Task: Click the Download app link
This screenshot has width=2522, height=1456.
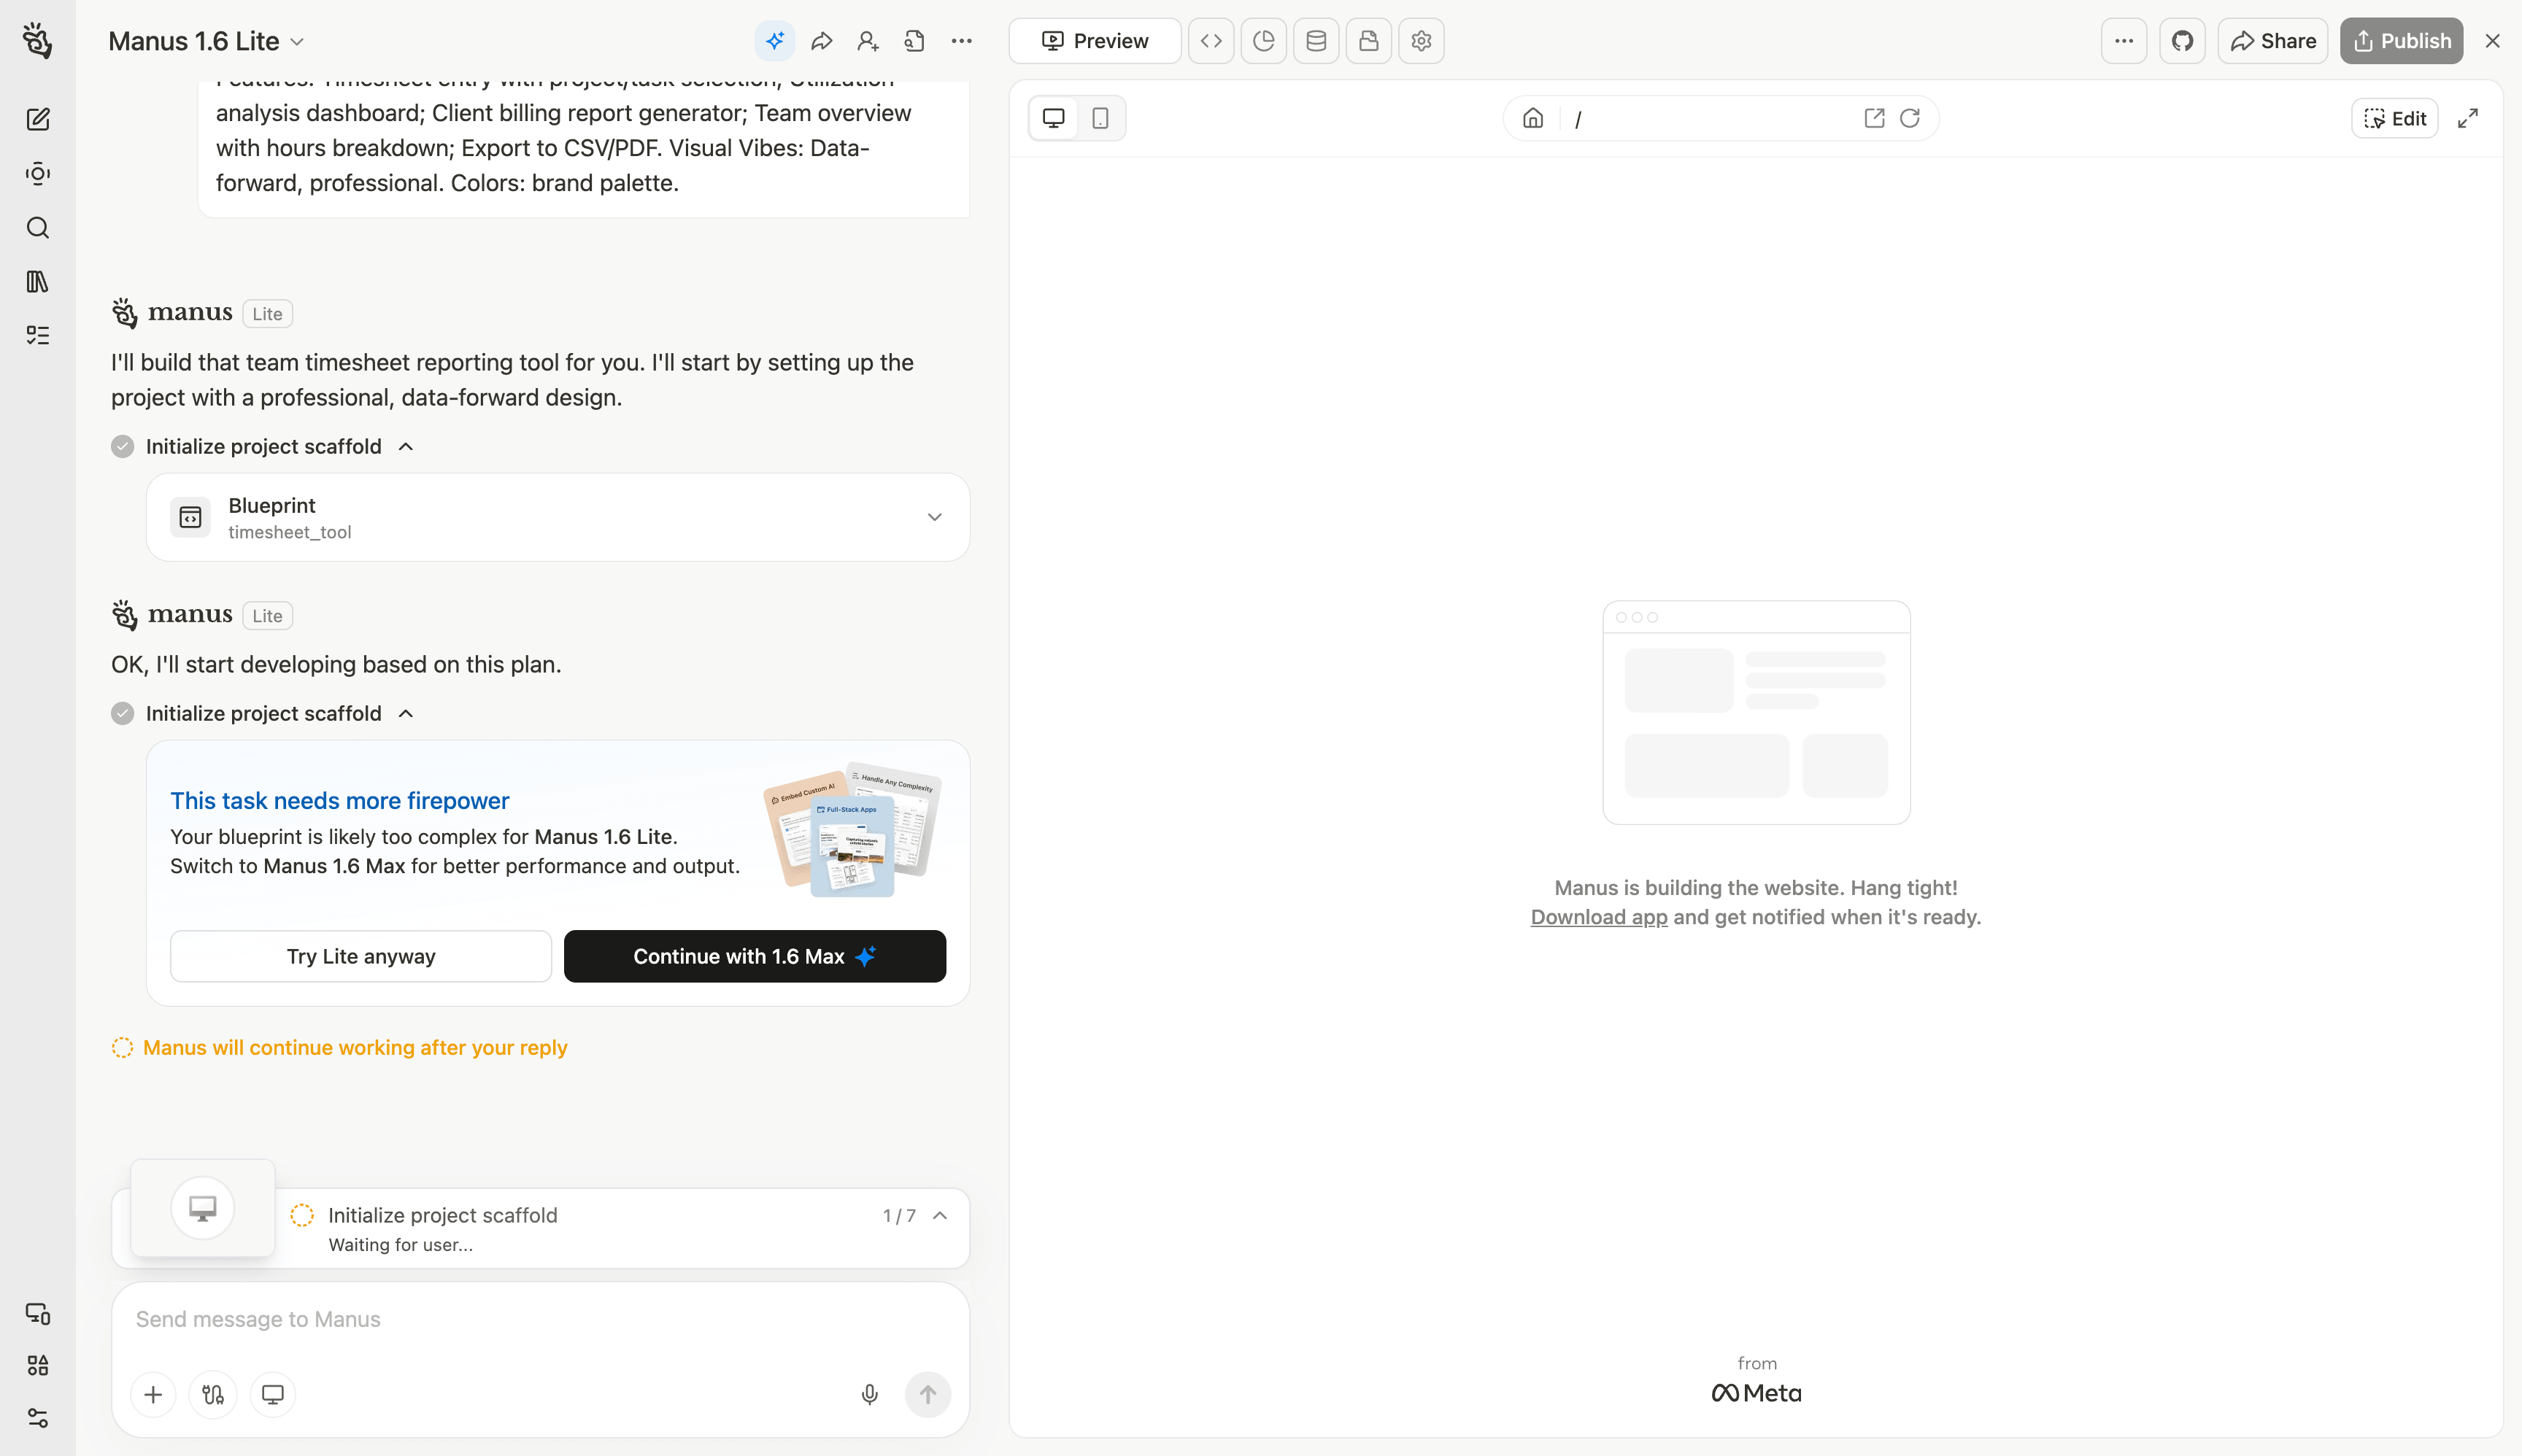Action: [1597, 917]
